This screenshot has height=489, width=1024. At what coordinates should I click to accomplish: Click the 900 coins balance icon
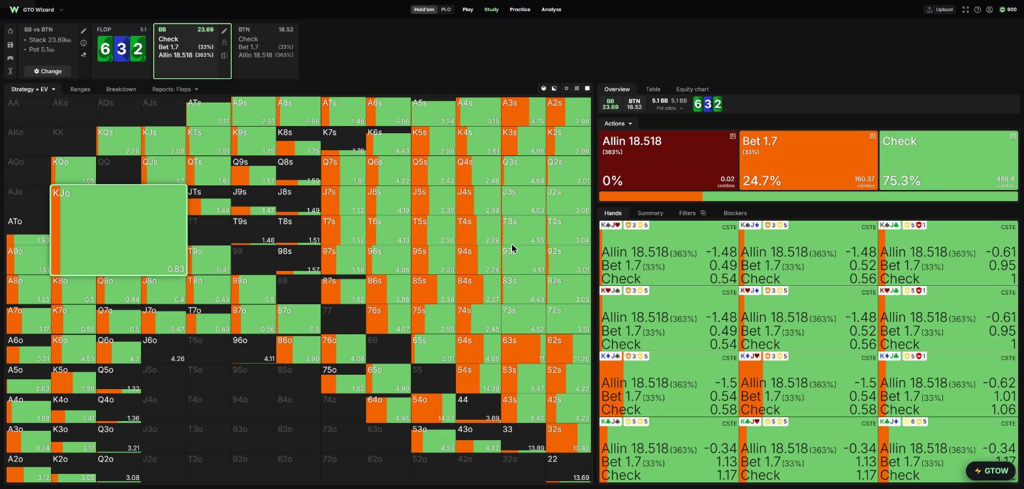[1002, 10]
